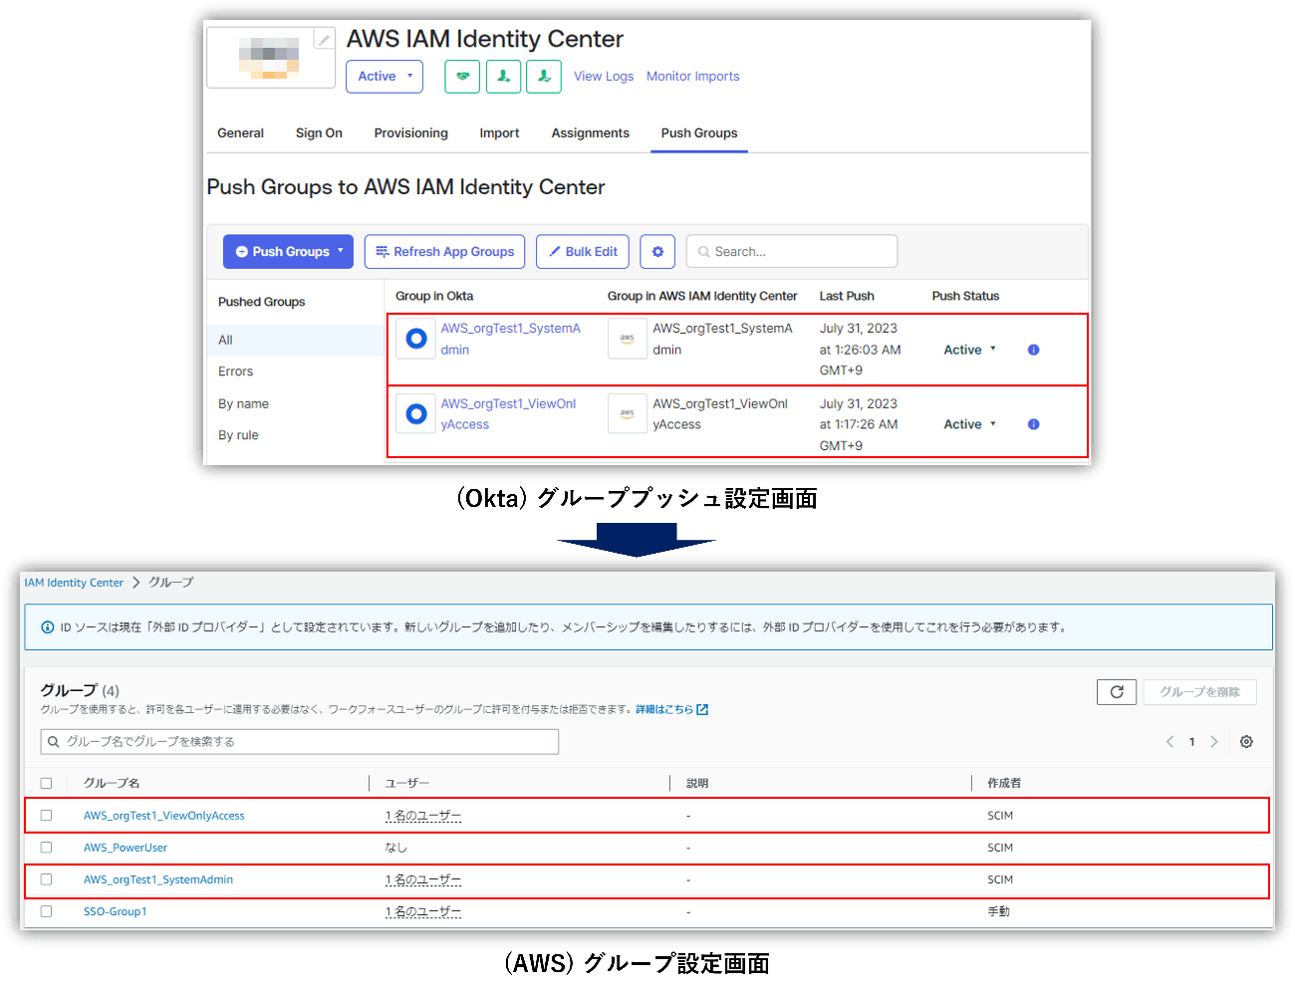
Task: Click the Okta circle icon for AWS_orgTest1_ViewOnlyAccess
Action: 416,413
